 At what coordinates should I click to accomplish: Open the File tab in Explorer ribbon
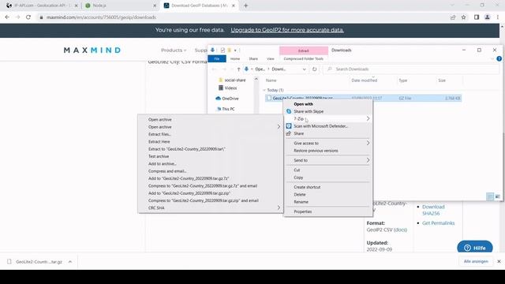(x=217, y=59)
